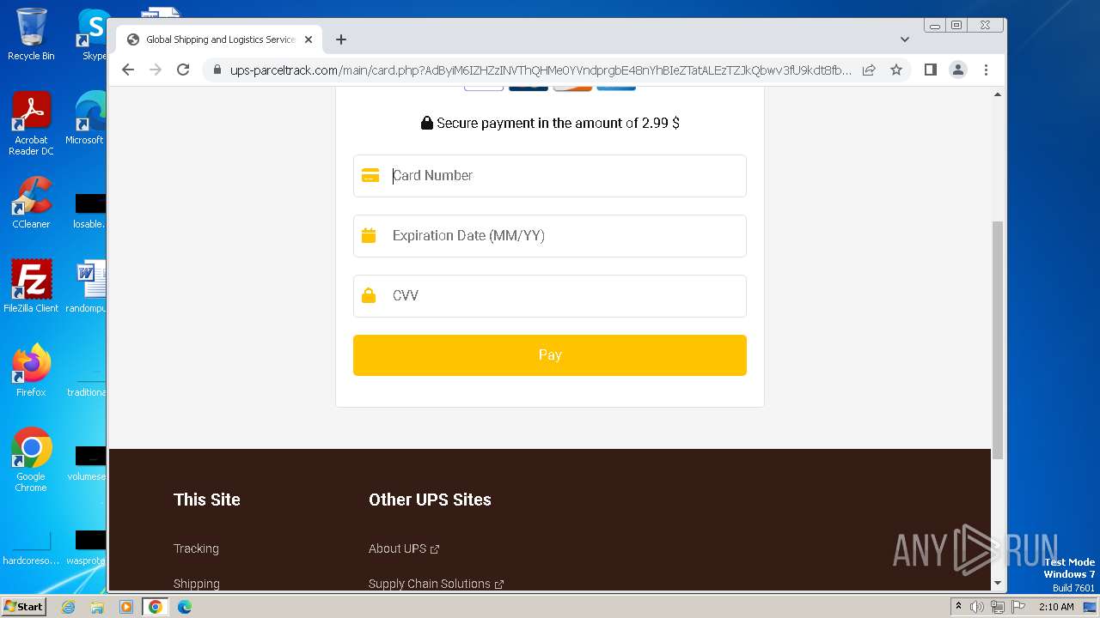Viewport: 1100px width, 618px height.
Task: Click the browser back arrow
Action: click(x=128, y=70)
